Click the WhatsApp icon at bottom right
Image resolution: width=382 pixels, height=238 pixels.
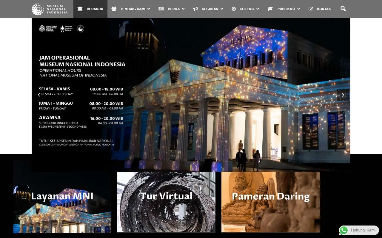(x=344, y=230)
